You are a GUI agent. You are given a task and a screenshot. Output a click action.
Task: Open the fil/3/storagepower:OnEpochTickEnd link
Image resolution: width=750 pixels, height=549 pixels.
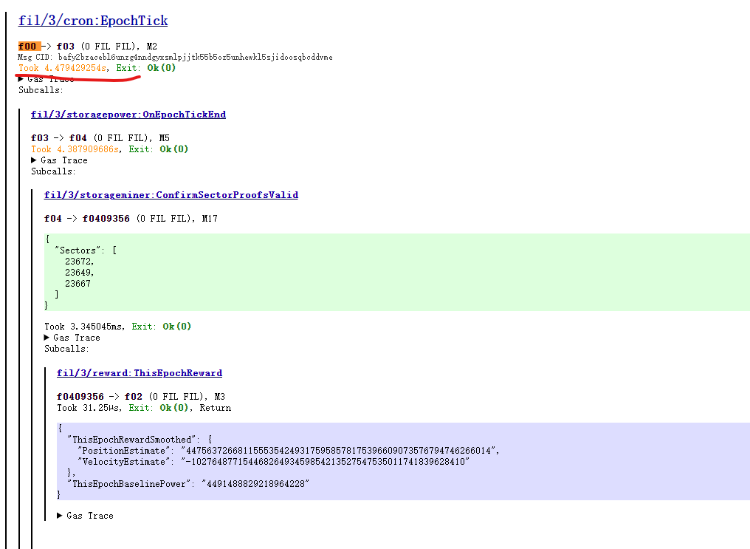(128, 115)
